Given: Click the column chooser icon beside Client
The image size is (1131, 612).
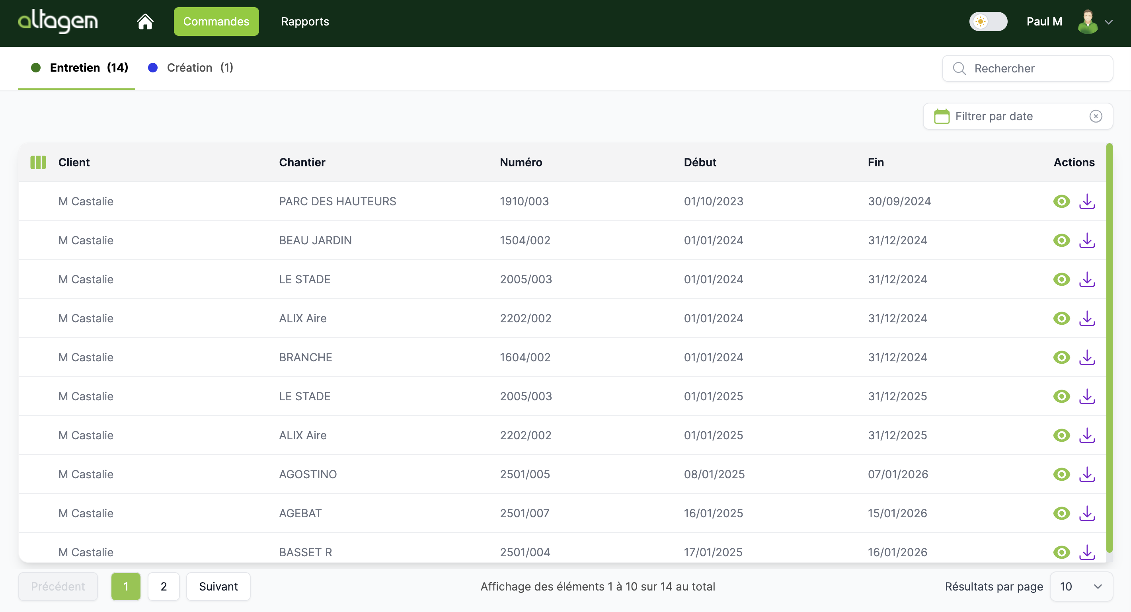Looking at the screenshot, I should click(38, 162).
